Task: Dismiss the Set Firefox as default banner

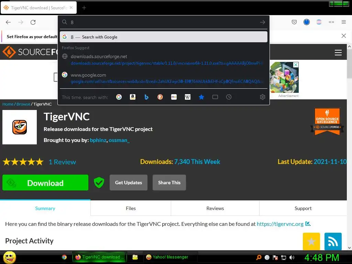Action: pos(343,36)
